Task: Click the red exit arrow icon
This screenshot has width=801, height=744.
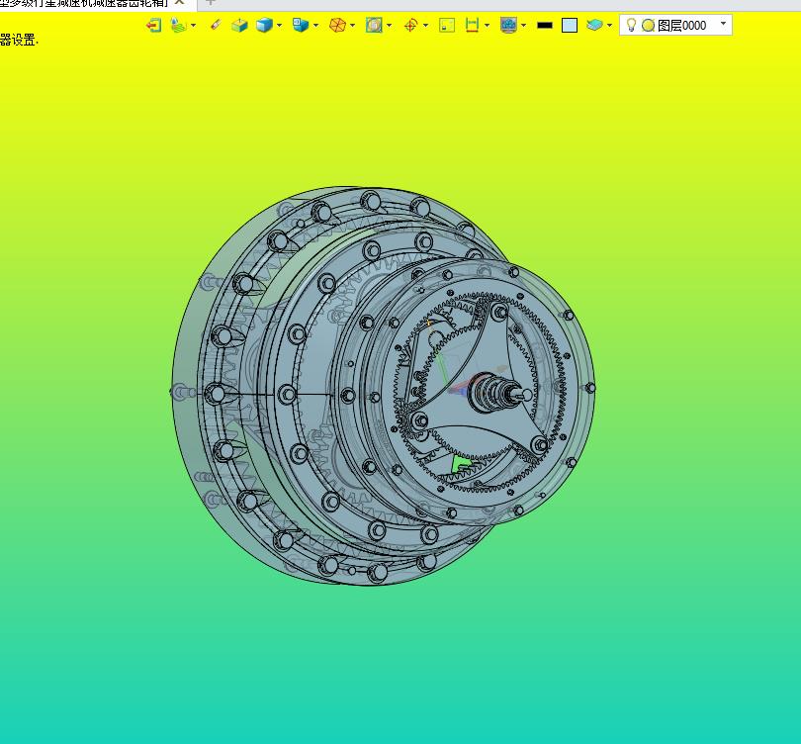Action: [x=153, y=25]
